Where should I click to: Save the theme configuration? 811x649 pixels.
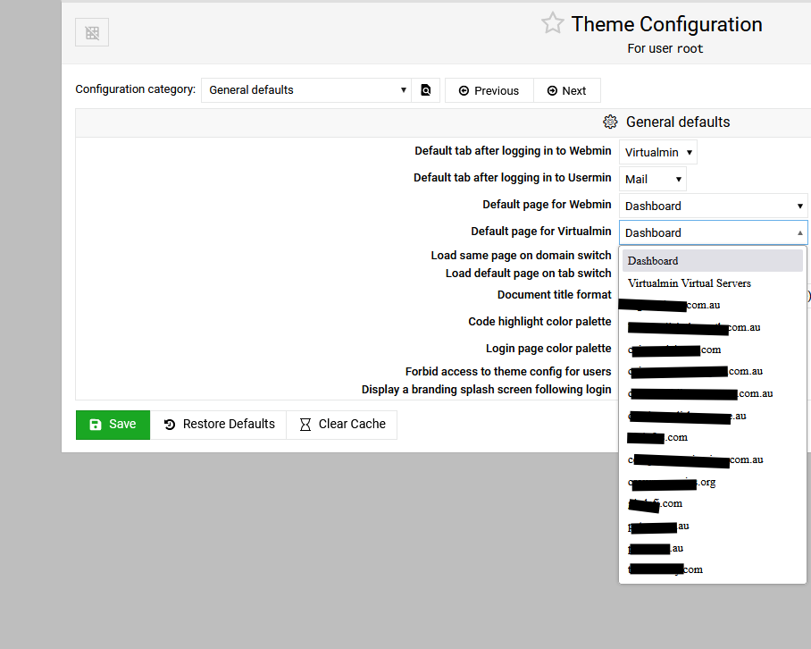113,425
